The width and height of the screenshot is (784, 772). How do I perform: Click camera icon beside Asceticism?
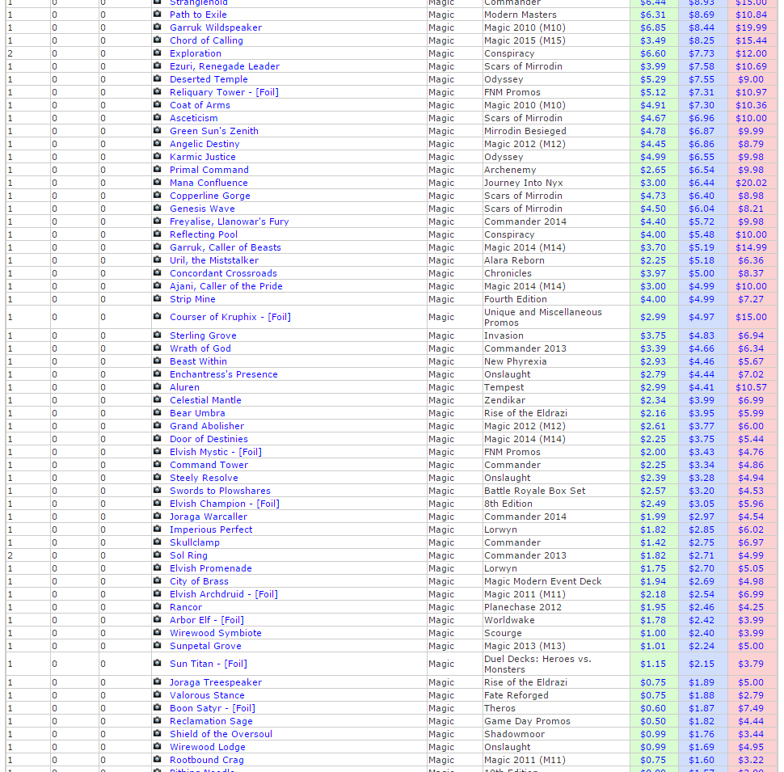(x=157, y=118)
